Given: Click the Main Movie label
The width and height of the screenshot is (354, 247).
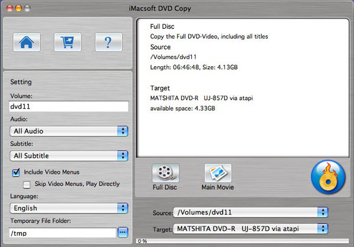Looking at the screenshot, I should pyautogui.click(x=218, y=187).
